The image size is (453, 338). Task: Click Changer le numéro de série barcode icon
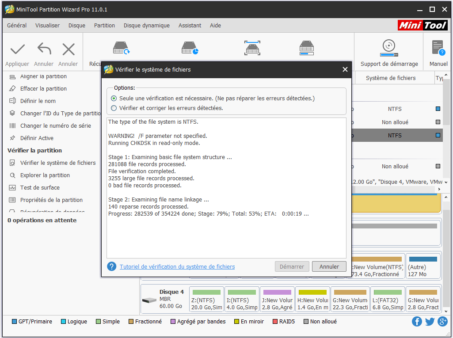tap(12, 125)
